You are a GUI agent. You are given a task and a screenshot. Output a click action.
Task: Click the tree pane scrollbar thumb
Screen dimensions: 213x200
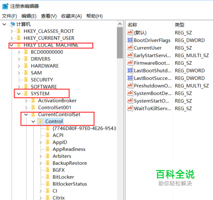click(120, 43)
